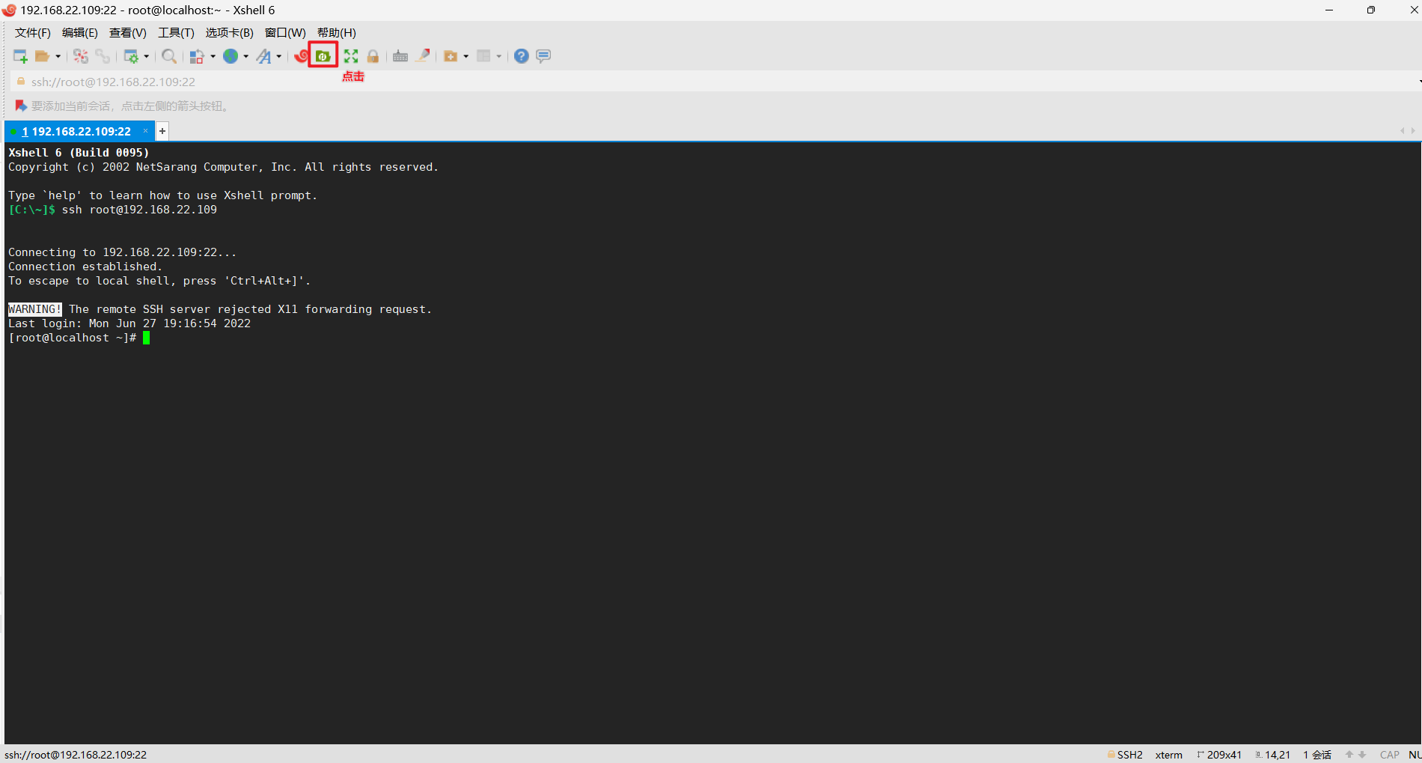Click the New Session toolbar icon
Image resolution: width=1422 pixels, height=763 pixels.
click(20, 56)
